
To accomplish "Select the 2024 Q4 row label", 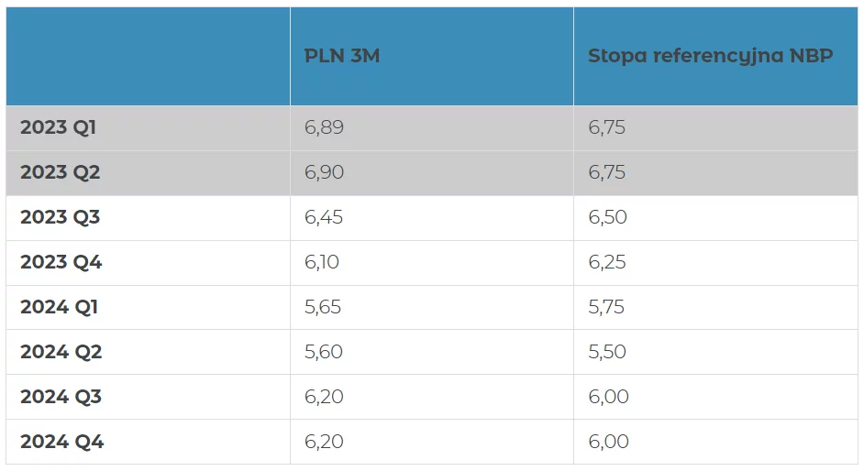I will pyautogui.click(x=61, y=442).
